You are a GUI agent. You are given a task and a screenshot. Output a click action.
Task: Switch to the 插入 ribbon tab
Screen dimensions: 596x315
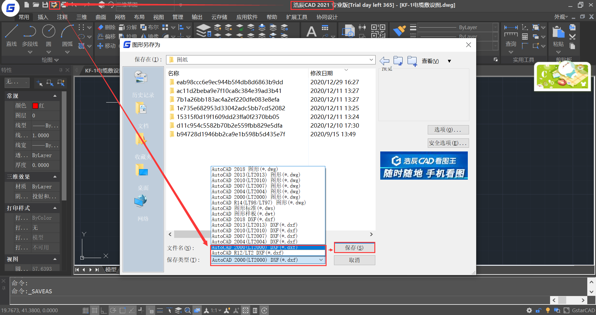(x=43, y=17)
